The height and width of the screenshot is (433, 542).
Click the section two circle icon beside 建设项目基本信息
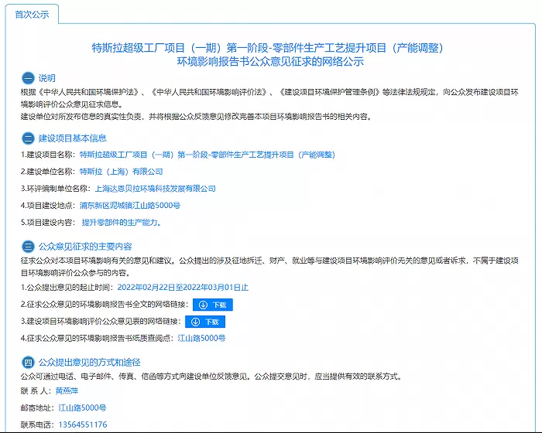point(28,138)
